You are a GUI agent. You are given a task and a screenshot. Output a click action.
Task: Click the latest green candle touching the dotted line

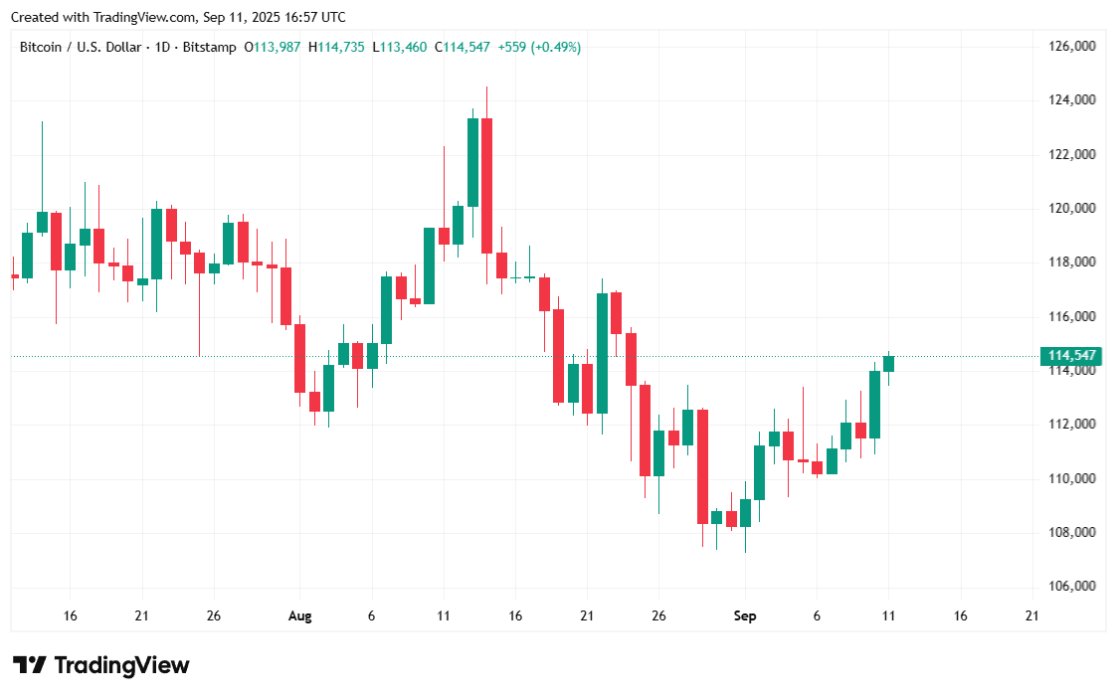tap(888, 364)
